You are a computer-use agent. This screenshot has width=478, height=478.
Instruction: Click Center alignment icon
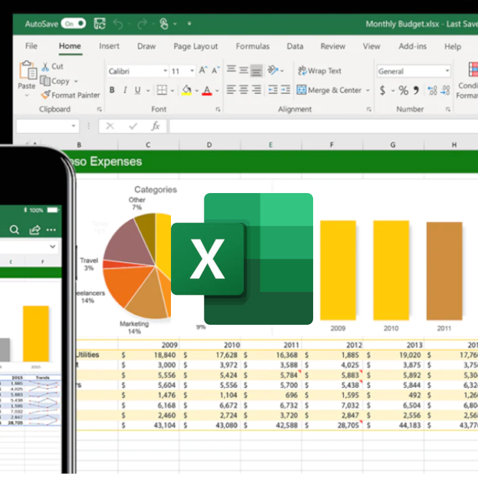(x=243, y=89)
